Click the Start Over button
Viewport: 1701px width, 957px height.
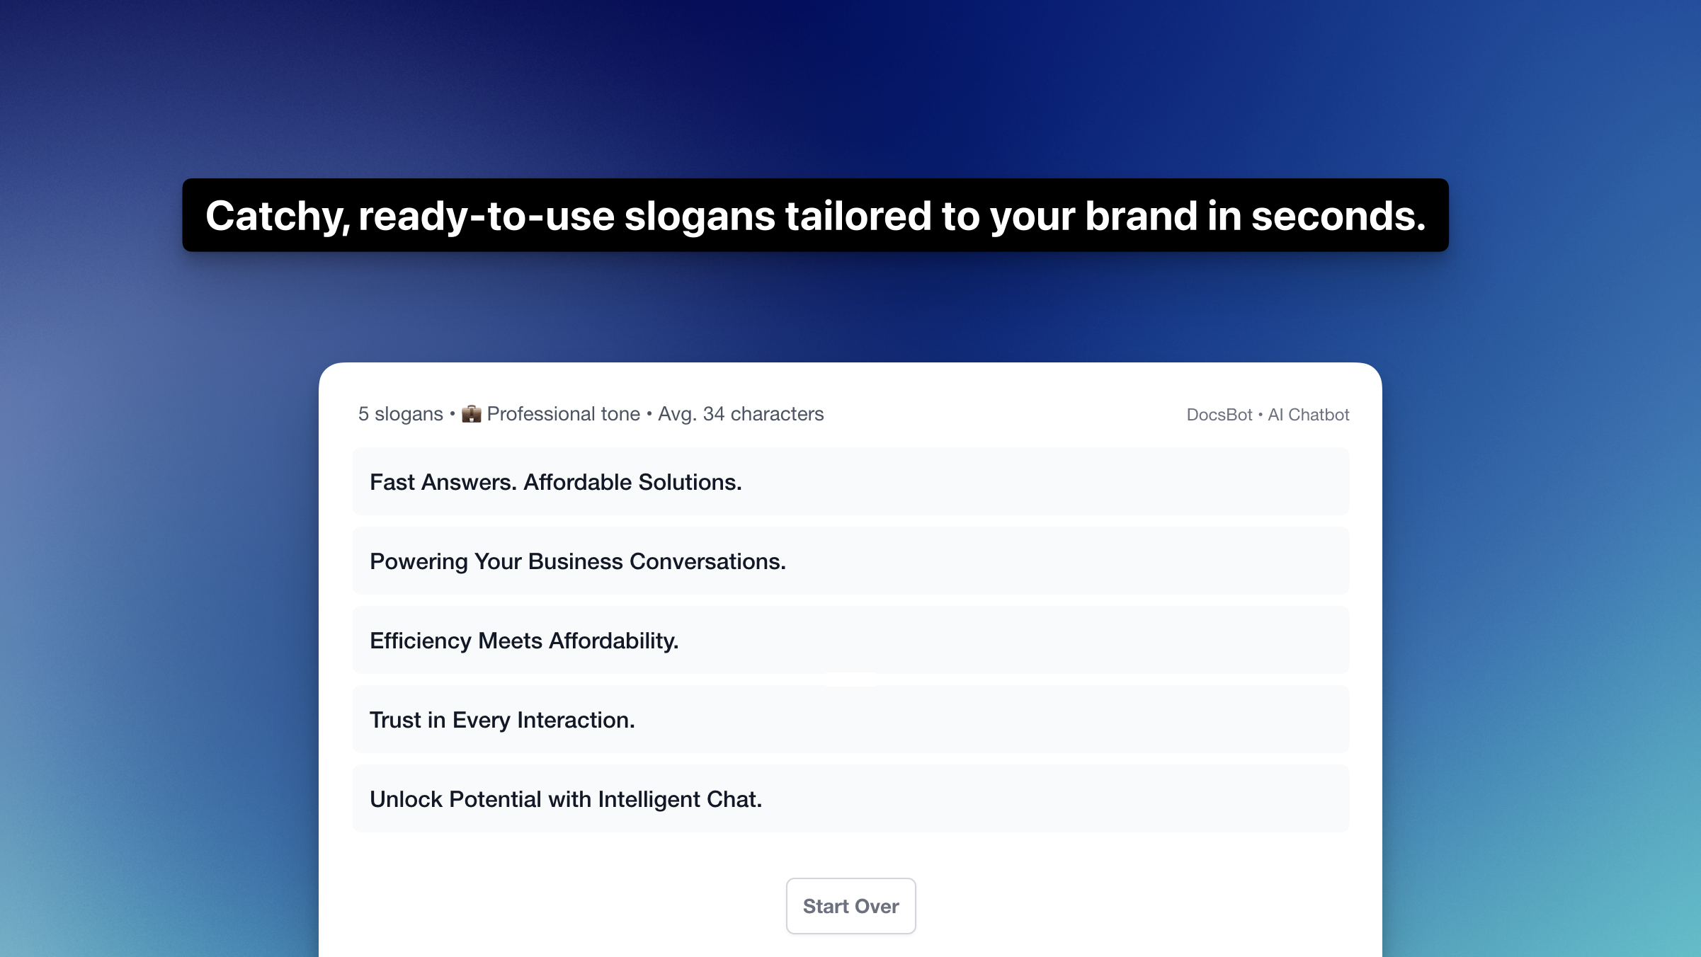850,906
